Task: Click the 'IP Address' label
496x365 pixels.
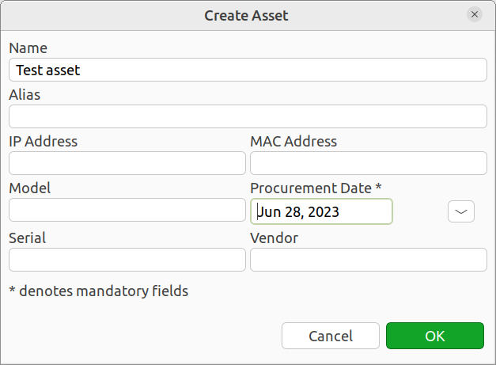Action: 44,142
